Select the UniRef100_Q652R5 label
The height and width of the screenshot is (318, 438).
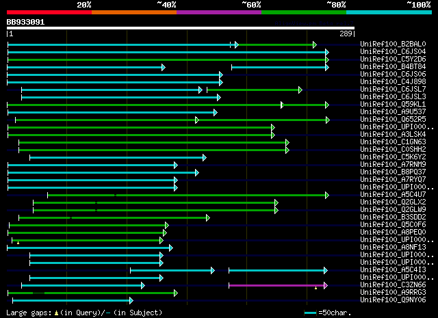[x=393, y=120]
